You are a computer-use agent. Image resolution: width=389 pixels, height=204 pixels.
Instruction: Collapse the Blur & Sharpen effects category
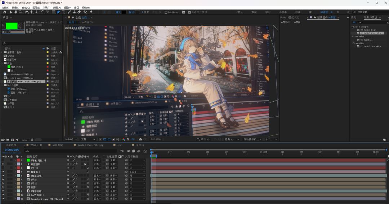(352, 27)
